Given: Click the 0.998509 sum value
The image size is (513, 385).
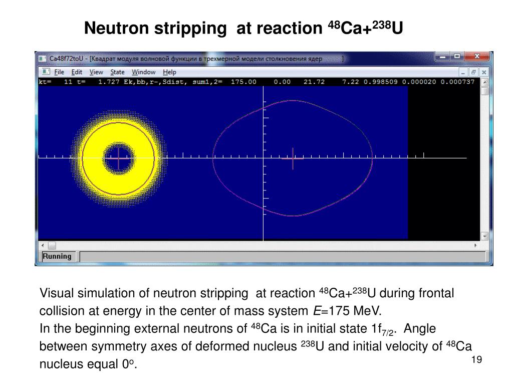Looking at the screenshot, I should click(x=381, y=82).
